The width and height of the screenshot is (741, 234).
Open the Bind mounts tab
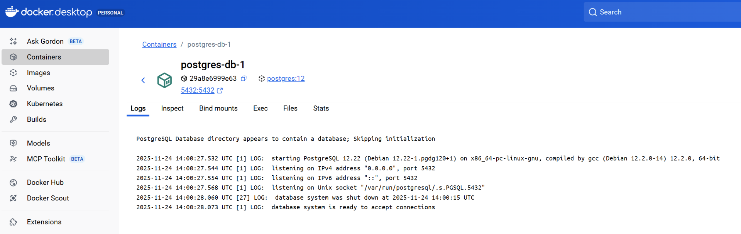click(x=218, y=109)
